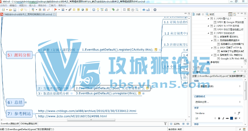Viewport: 248px width, 131px height.
Task: Open 文件(F) menu
Action: tap(3, 5)
